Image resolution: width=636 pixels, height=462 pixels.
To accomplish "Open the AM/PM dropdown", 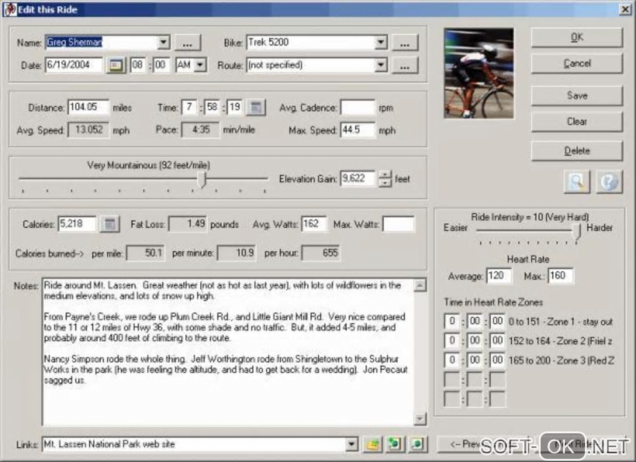I will pyautogui.click(x=200, y=65).
